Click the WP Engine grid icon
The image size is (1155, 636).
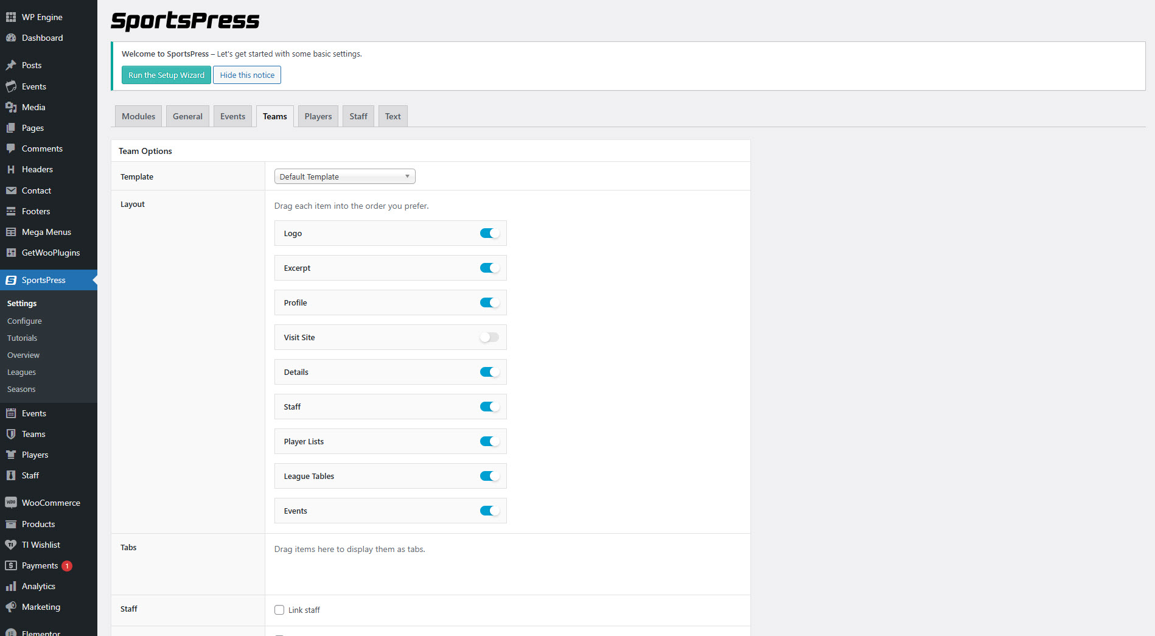[11, 17]
